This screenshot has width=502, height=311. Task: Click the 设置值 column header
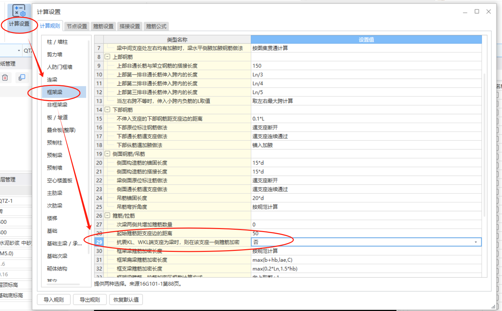pos(366,40)
